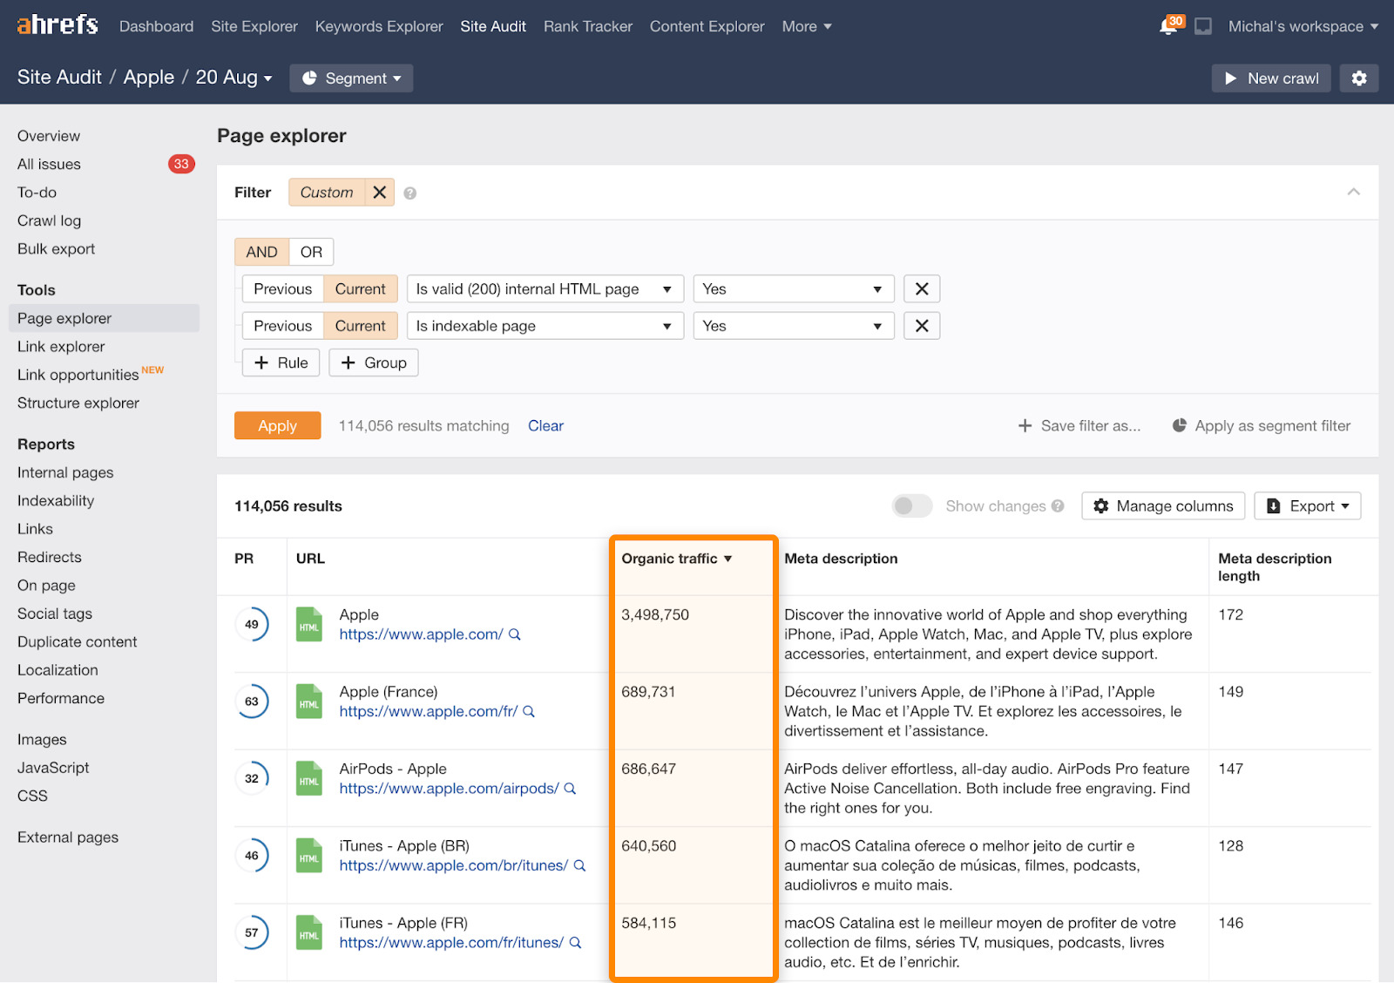Open the notifications bell
This screenshot has width=1394, height=983.
pos(1166,26)
